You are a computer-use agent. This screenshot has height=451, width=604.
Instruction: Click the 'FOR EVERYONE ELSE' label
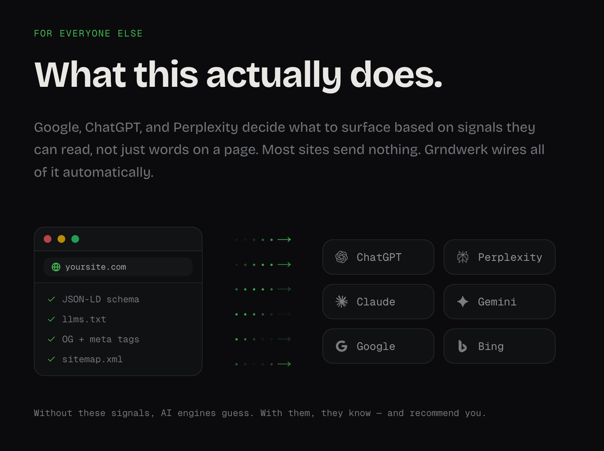pos(88,33)
